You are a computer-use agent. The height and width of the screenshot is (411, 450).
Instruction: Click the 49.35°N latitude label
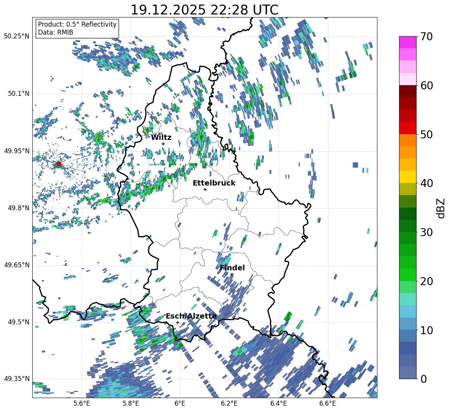tap(17, 379)
